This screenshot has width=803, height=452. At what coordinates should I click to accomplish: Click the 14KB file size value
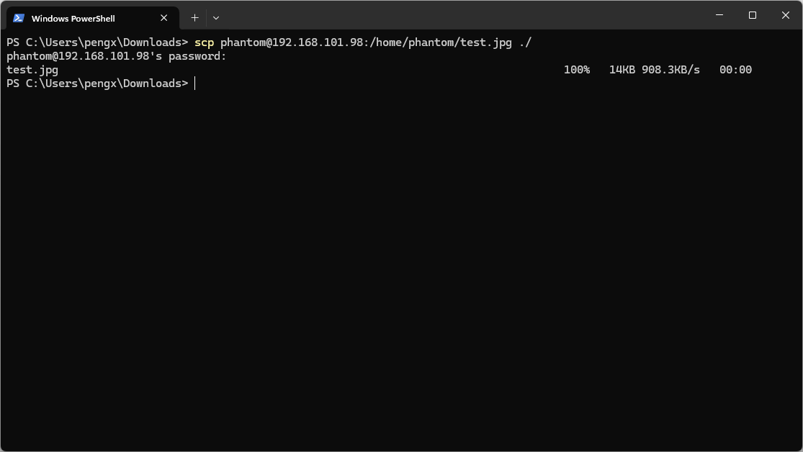[x=622, y=70]
